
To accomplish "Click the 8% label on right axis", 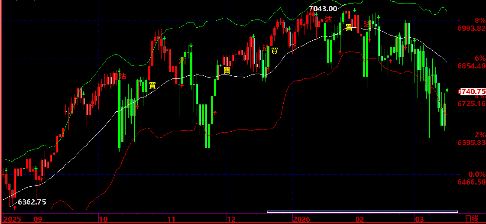I will click(x=471, y=21).
